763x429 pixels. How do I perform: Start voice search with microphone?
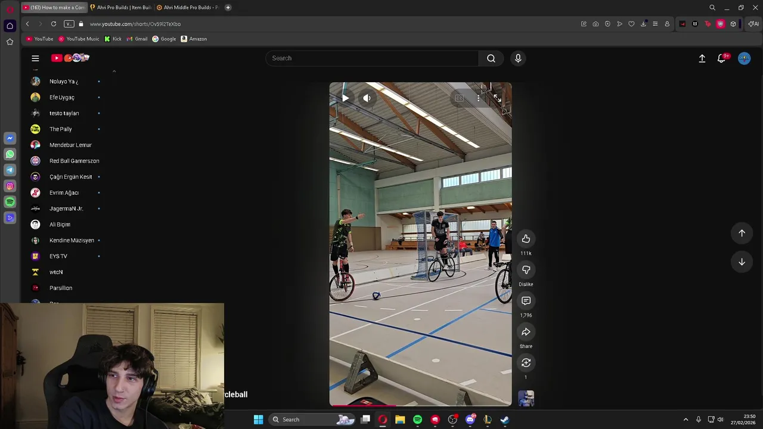[x=518, y=58]
